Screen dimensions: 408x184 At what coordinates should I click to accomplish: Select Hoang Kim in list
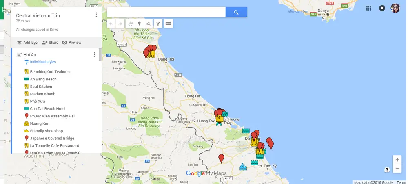click(x=40, y=123)
